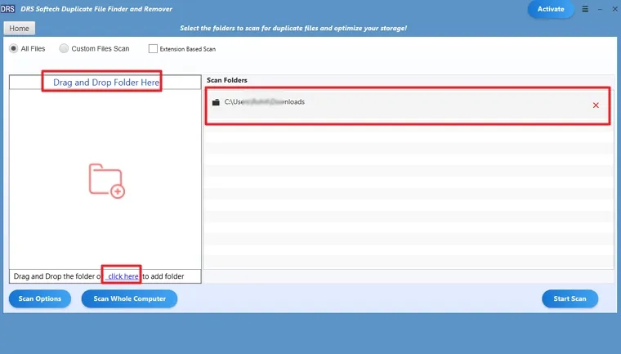
Task: Click the folder icon beside Downloads path
Action: (216, 102)
